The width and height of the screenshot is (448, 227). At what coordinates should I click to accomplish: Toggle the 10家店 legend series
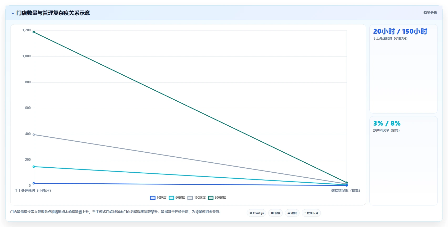[x=158, y=198]
